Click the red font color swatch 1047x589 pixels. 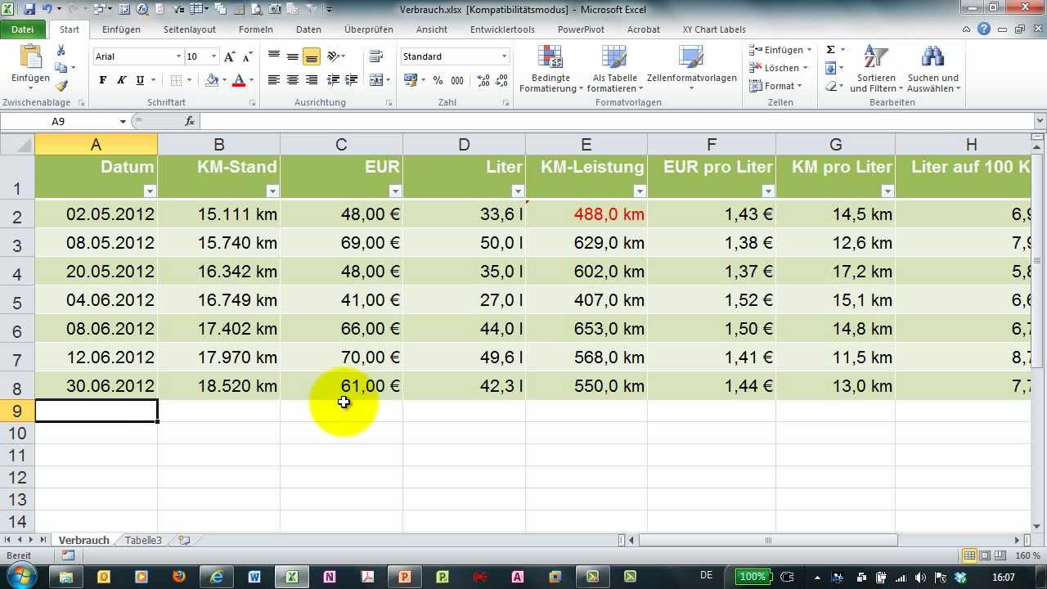[238, 80]
